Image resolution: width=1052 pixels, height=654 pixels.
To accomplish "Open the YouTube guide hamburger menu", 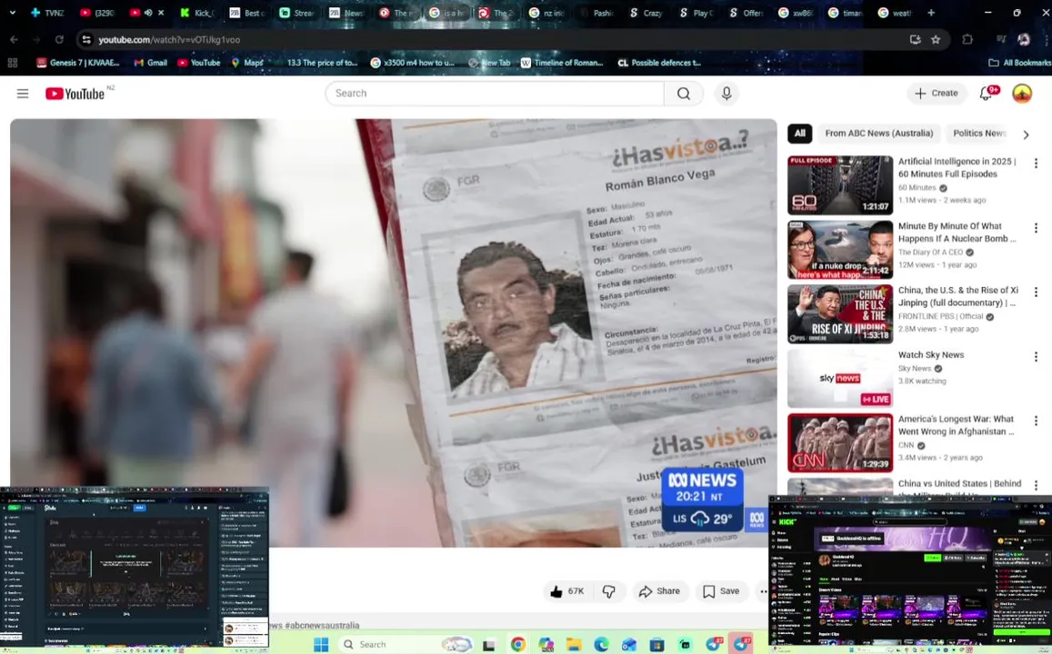I will tap(23, 94).
